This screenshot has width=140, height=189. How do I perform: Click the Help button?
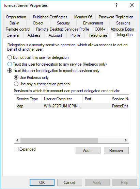pyautogui.click(x=125, y=182)
